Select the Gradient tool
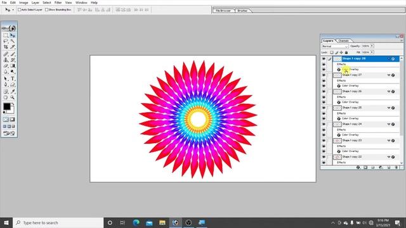Screen dimensions: 406x228 [13, 66]
